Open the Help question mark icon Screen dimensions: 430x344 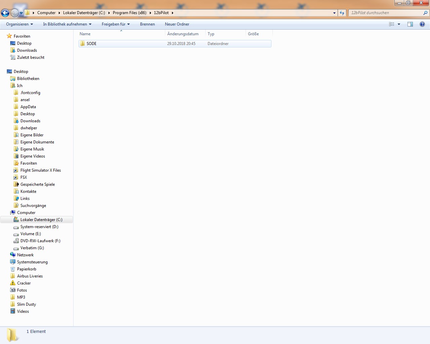coord(422,24)
